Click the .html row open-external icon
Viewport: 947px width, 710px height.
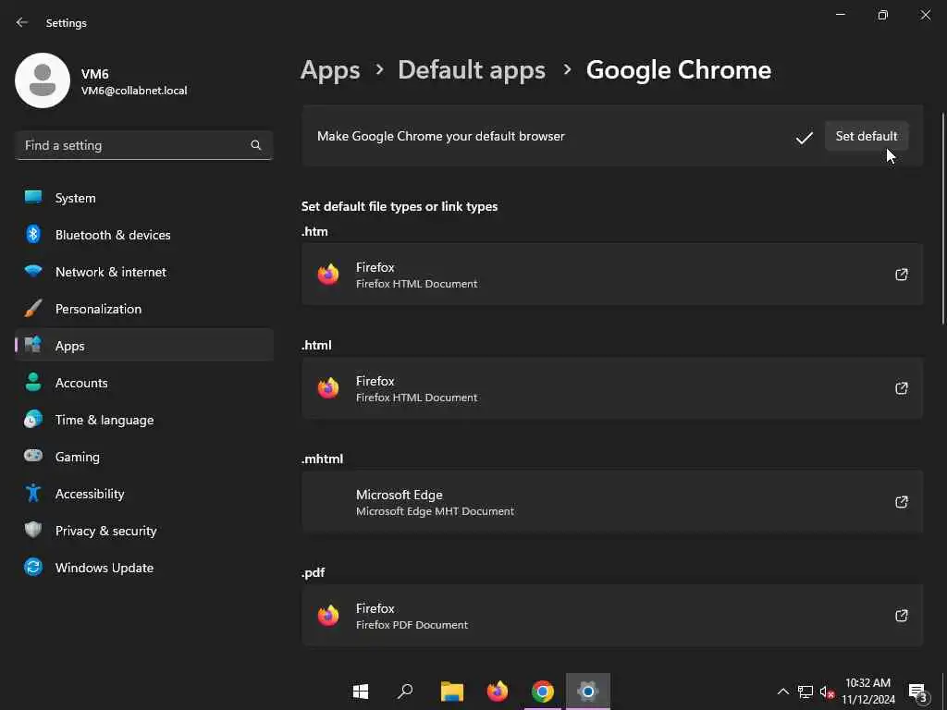(901, 388)
